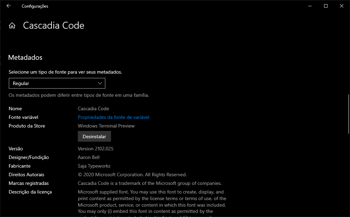Open "Propriedades da fonte de variável"

point(113,117)
